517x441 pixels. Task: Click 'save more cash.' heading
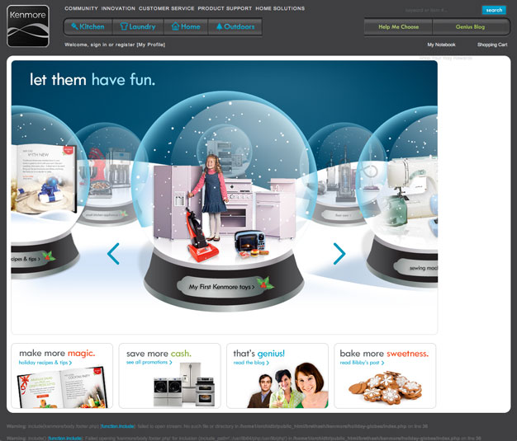tap(159, 354)
